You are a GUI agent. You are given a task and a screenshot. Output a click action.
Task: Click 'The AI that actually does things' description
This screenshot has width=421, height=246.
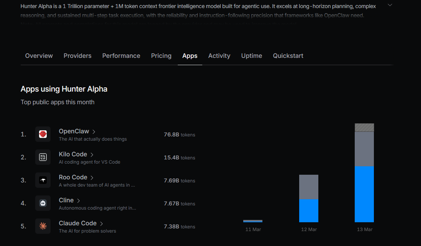(x=93, y=139)
